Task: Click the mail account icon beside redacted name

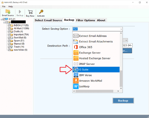Action: coord(9,22)
